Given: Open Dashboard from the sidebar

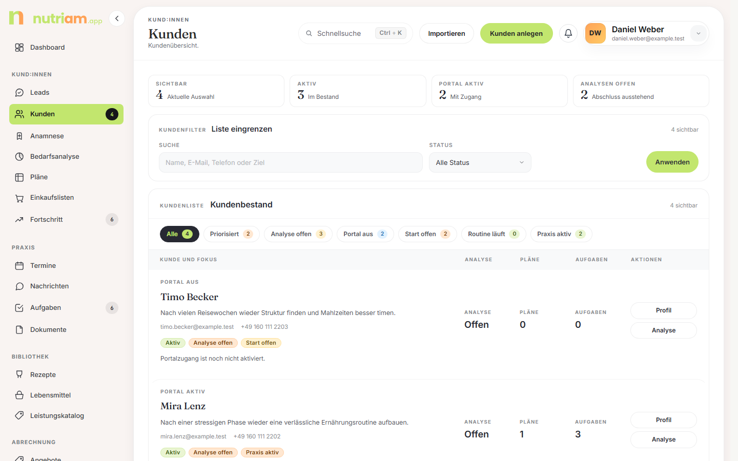Looking at the screenshot, I should 66,48.
